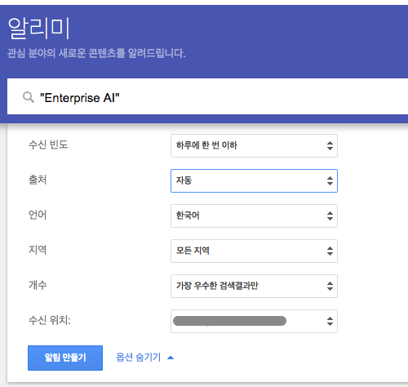The height and width of the screenshot is (387, 408).
Task: Click the arrows beside 모든 지역
Action: (330, 251)
